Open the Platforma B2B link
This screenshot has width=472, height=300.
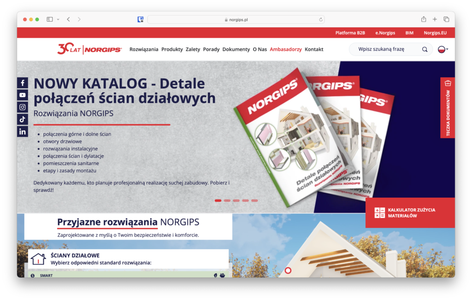click(350, 33)
